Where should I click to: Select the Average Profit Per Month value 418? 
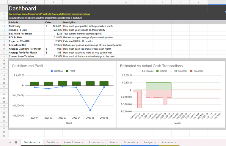click(54, 53)
